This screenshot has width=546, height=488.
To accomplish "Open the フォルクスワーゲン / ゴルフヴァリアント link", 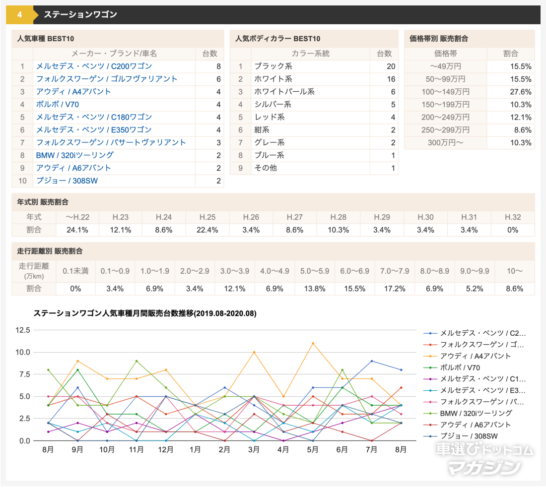I will coord(107,79).
